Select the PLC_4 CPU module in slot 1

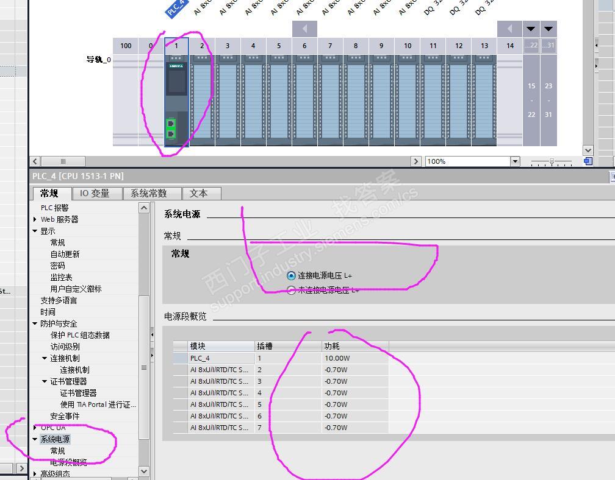(176, 101)
